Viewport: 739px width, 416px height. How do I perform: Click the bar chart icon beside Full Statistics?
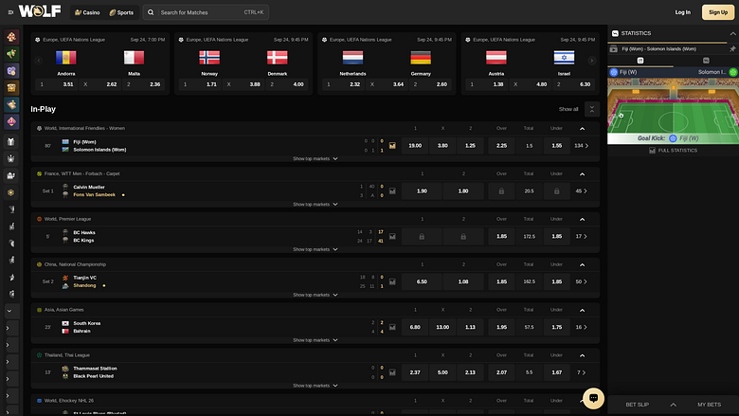point(652,151)
